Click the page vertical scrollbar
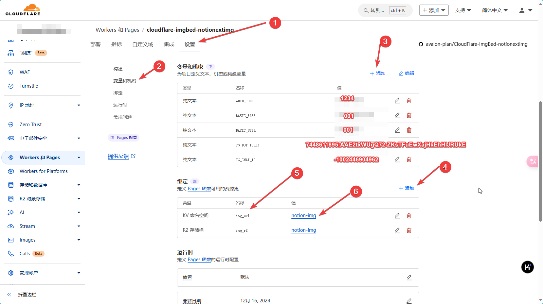The image size is (543, 304). tap(541, 161)
